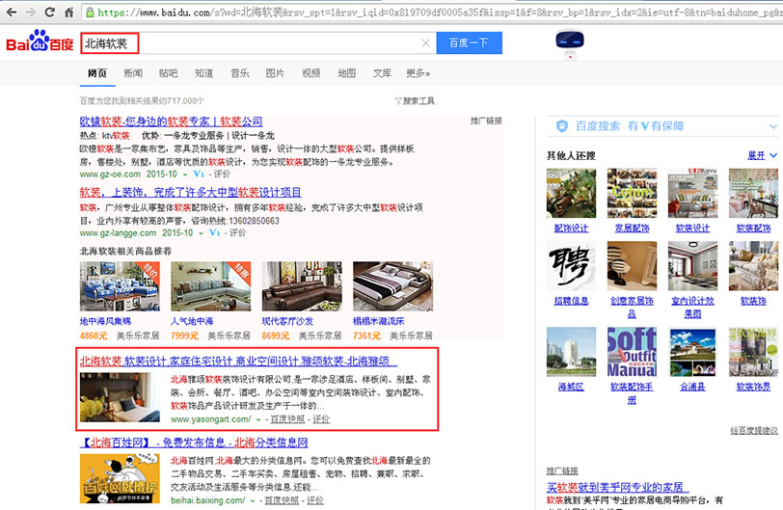Click the 软装设计 related search thumbnail

(x=692, y=193)
